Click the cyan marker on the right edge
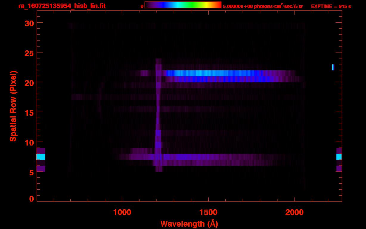The height and width of the screenshot is (229, 366). [339, 157]
